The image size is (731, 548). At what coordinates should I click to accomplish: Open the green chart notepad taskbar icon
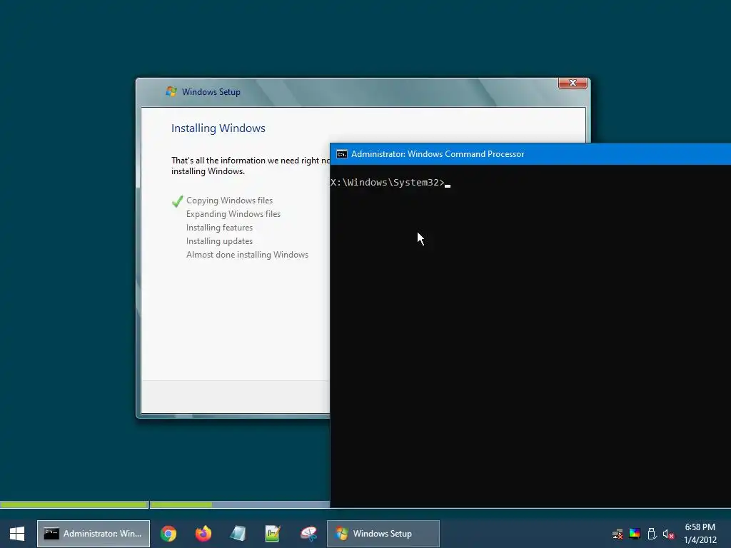point(273,534)
